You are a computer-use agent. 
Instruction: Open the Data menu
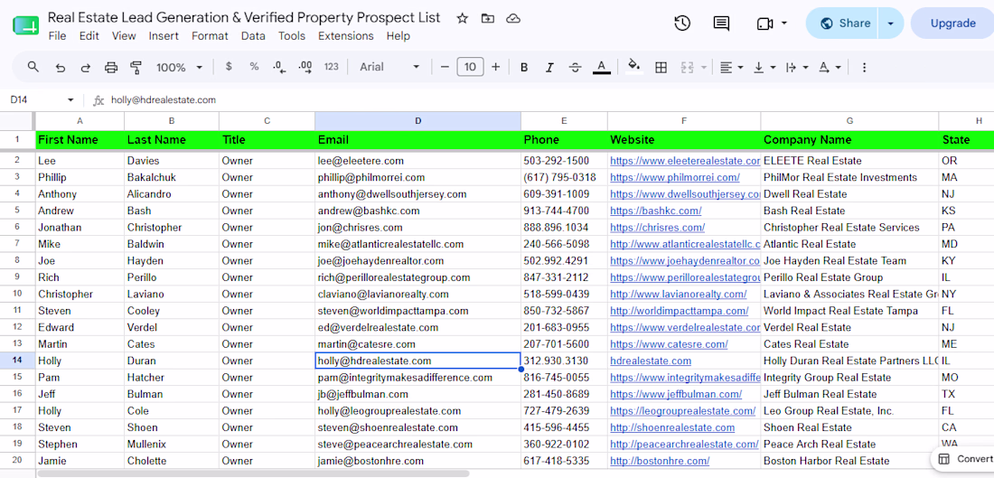[x=253, y=36]
